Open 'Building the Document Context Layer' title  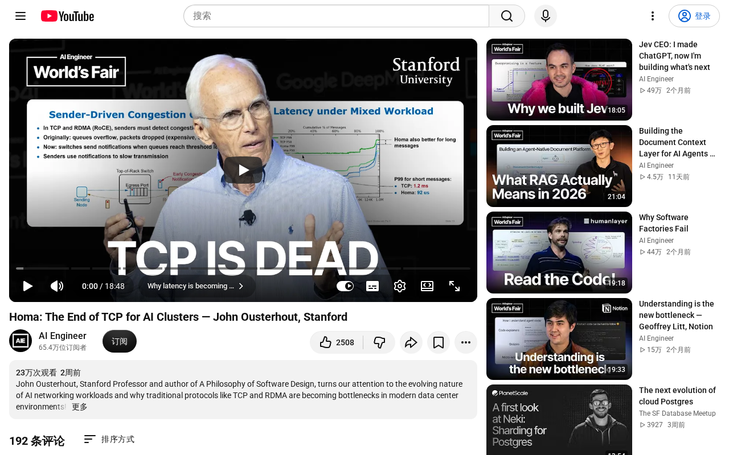click(x=677, y=142)
